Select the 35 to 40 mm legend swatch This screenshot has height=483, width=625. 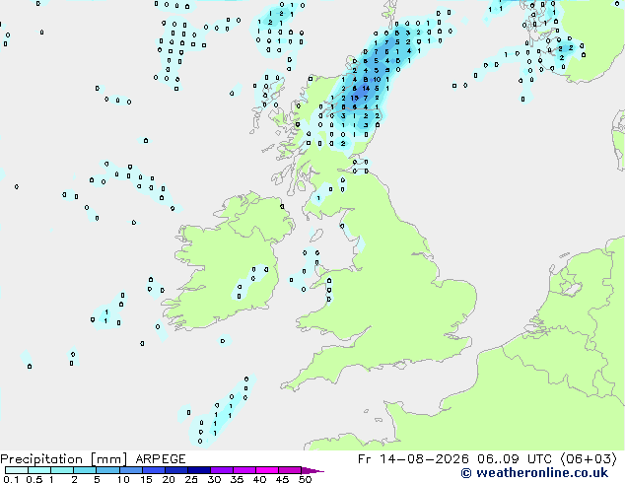tap(244, 470)
